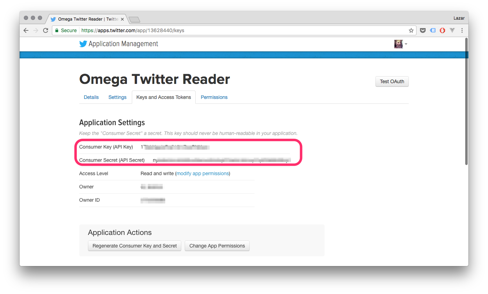Click the Application Management header text
This screenshot has width=488, height=294.
tap(123, 44)
